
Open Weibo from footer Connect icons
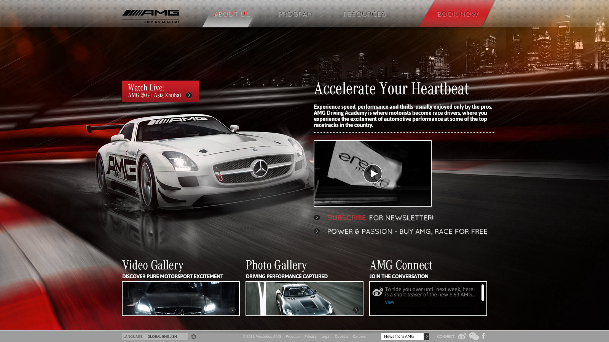462,336
